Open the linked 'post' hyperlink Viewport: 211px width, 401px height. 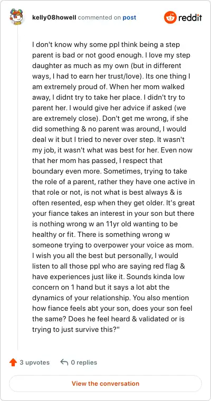[129, 17]
